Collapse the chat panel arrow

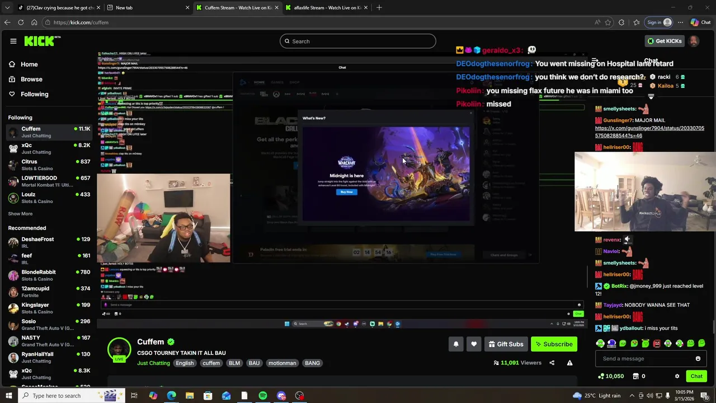595,60
